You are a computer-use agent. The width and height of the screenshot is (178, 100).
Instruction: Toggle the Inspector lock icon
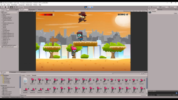175,10
